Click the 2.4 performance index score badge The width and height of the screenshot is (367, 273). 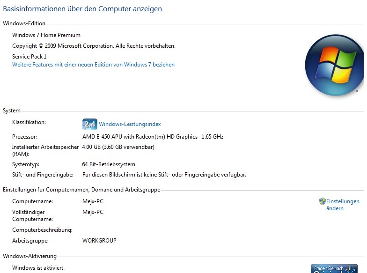pos(90,124)
